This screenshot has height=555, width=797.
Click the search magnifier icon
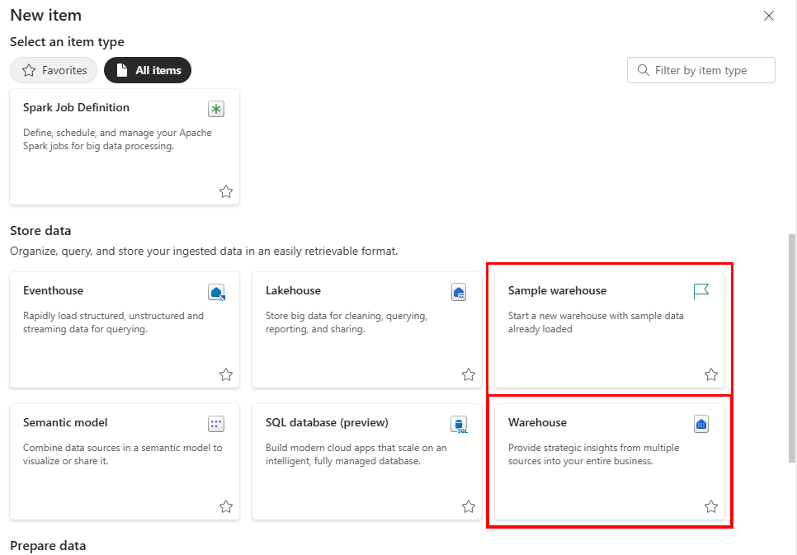tap(643, 70)
